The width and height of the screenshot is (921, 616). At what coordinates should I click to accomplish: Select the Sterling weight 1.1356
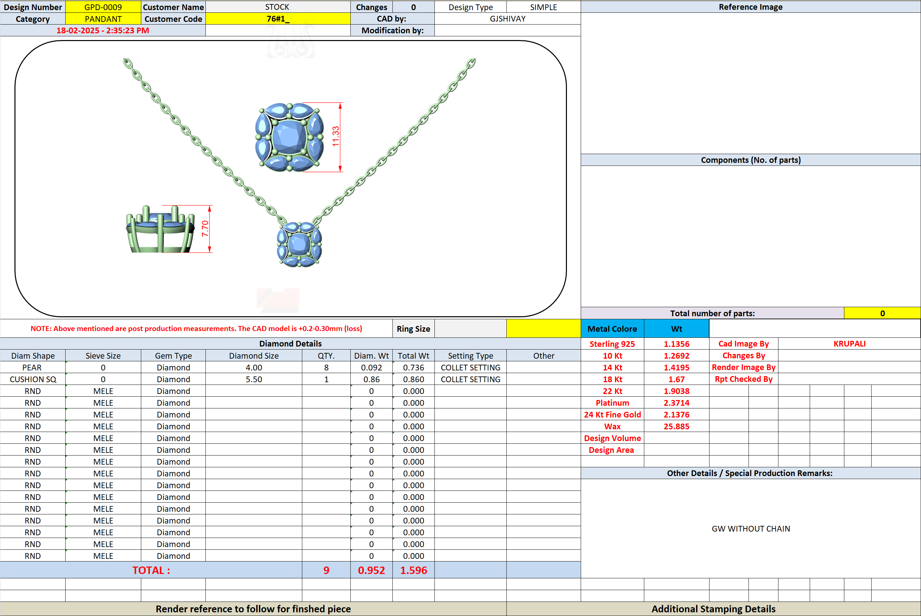tap(677, 344)
